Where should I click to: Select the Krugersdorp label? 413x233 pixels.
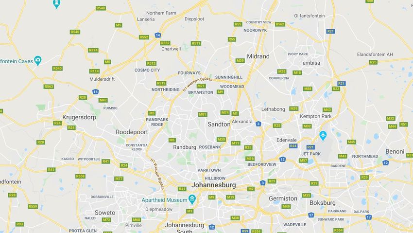79,117
